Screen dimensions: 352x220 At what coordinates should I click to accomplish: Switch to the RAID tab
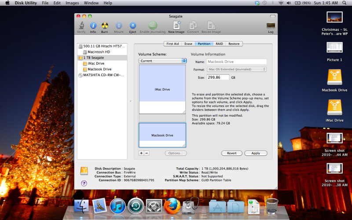(219, 44)
